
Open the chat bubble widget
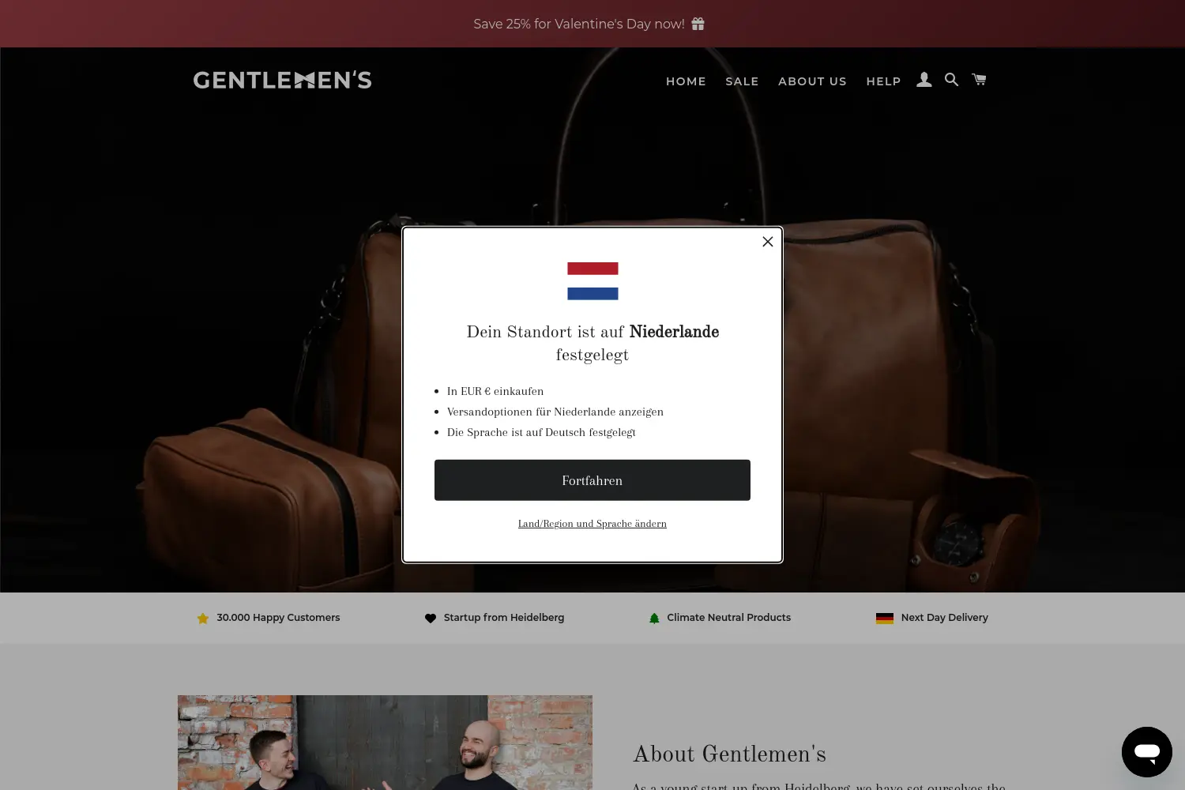[1147, 752]
